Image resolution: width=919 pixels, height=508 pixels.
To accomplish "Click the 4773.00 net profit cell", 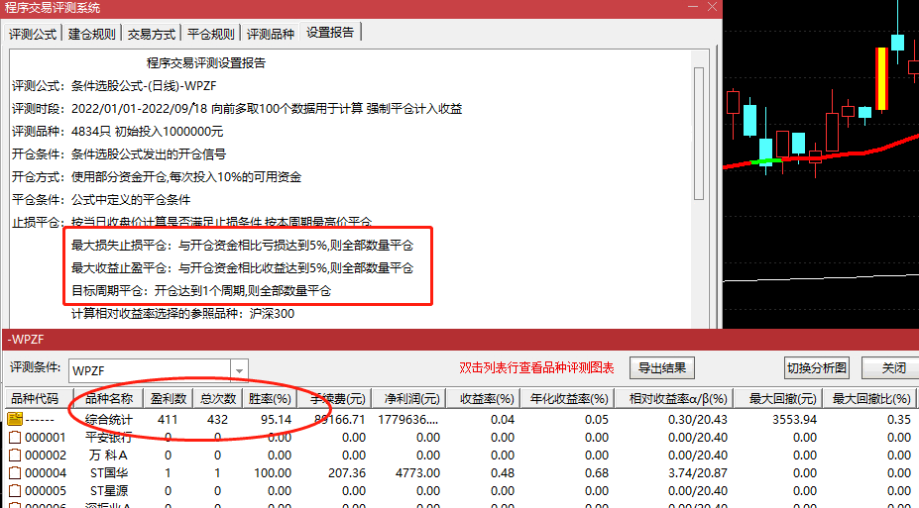I will point(417,473).
